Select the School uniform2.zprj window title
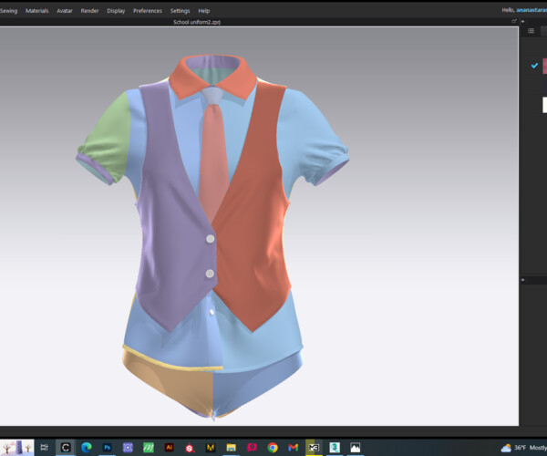Image resolution: width=547 pixels, height=456 pixels. click(x=197, y=22)
